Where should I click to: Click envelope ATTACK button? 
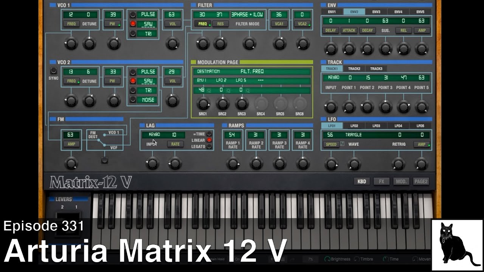click(349, 30)
